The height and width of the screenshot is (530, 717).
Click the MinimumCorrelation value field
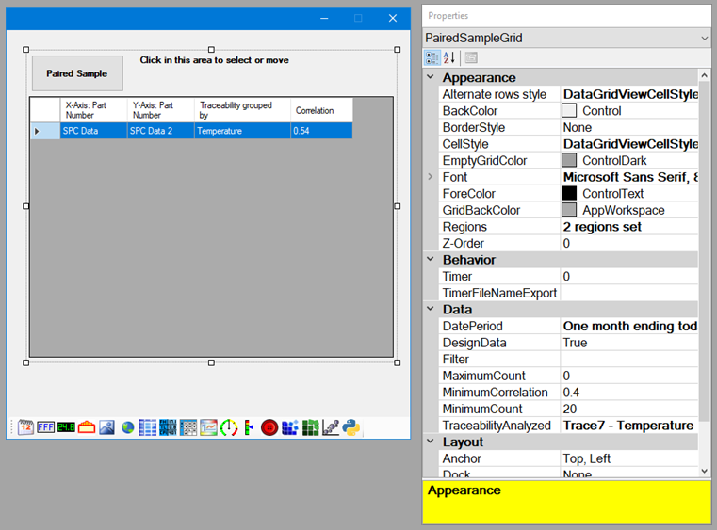(x=629, y=393)
